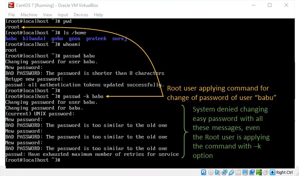Minimize the VirtualBox window

253,5
